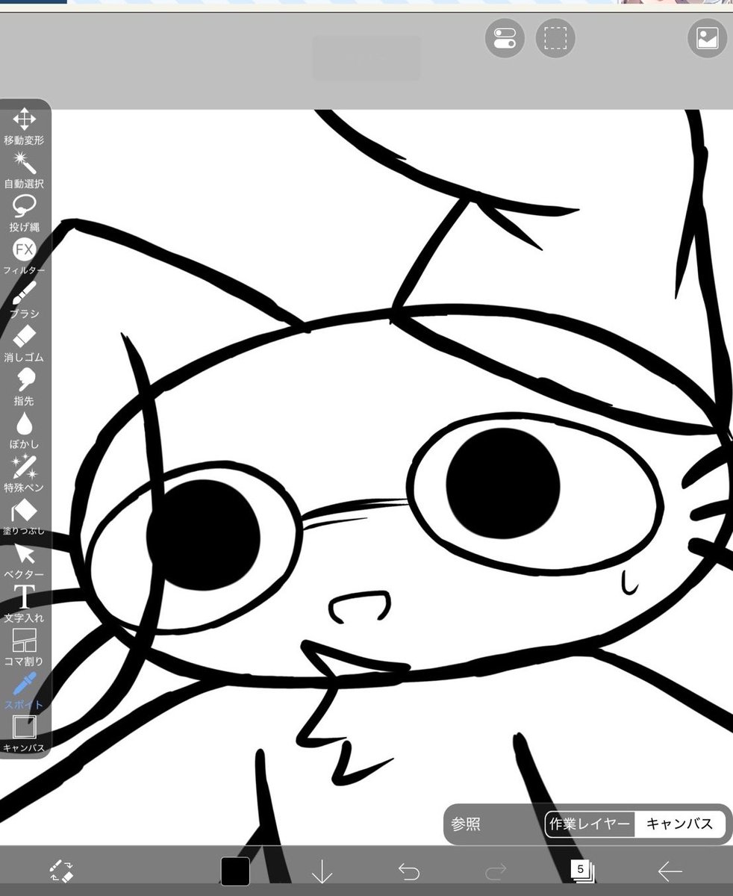Open the FX フィルター filter tool
Image resolution: width=733 pixels, height=896 pixels.
[24, 256]
